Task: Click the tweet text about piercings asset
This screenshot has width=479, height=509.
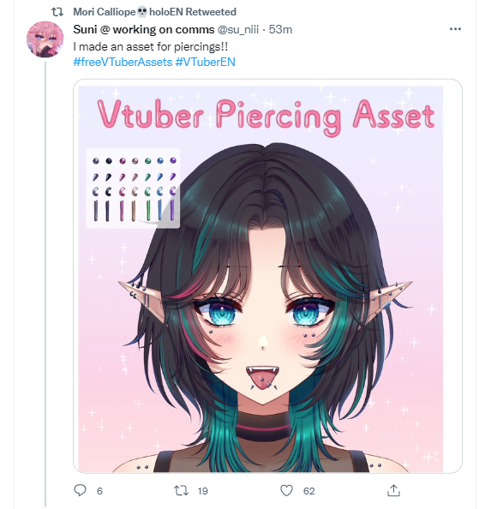Action: pos(151,47)
